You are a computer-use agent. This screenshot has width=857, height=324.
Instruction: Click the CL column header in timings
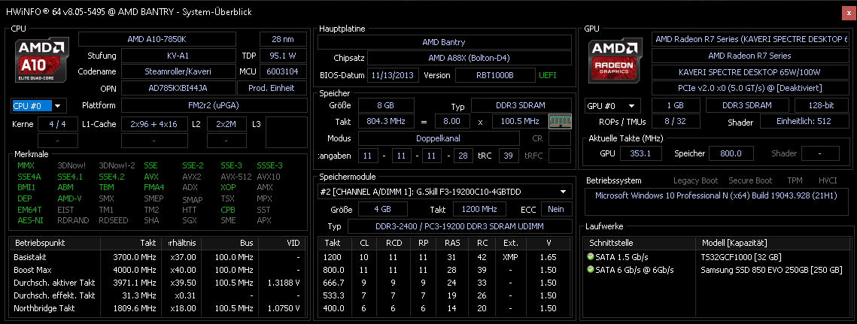tap(364, 243)
